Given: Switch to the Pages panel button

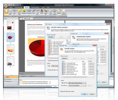Looking at the screenshot, I should (11, 77).
